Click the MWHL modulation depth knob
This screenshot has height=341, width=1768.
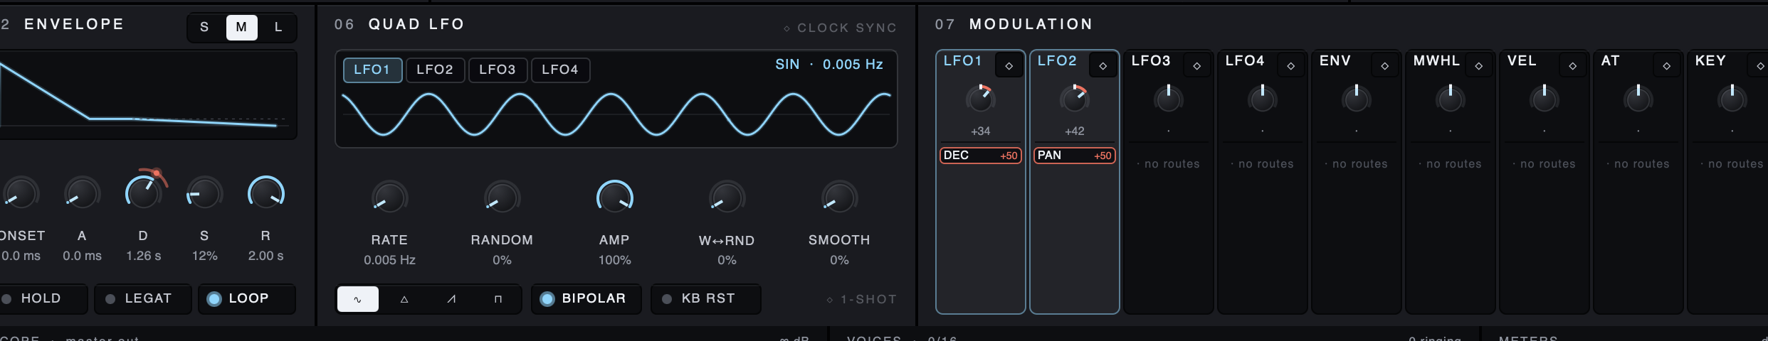pyautogui.click(x=1450, y=99)
